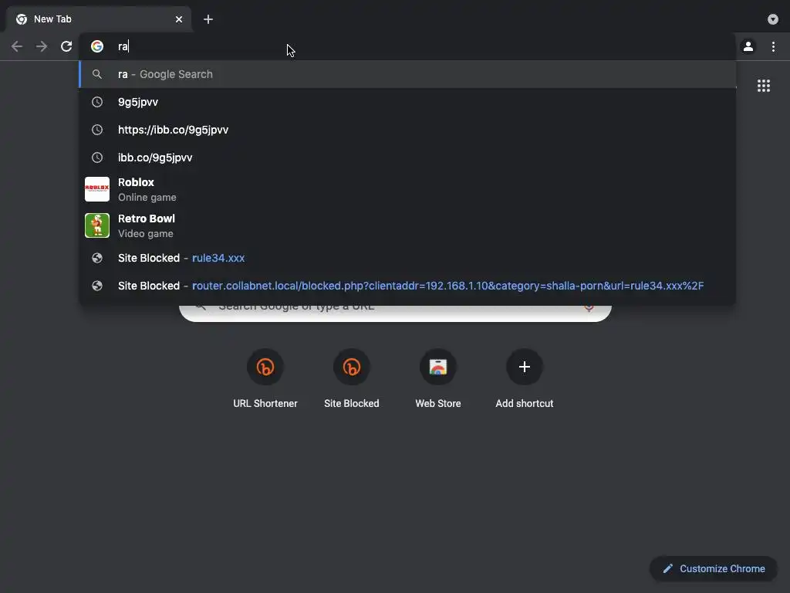Close the New Tab tab

pyautogui.click(x=179, y=19)
